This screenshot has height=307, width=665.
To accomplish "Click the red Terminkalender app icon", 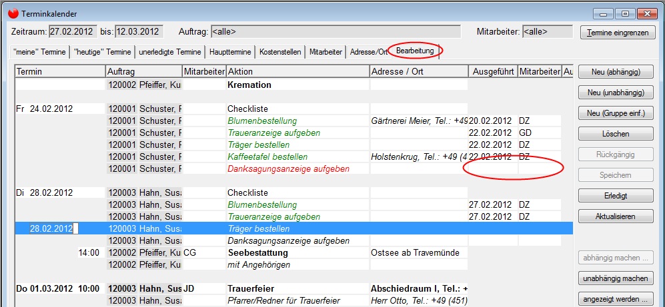I will (13, 13).
